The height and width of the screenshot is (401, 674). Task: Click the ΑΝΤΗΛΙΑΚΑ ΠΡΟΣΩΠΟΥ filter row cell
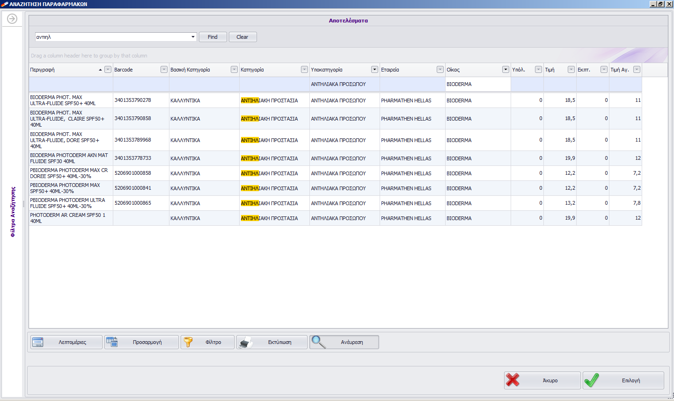tap(344, 84)
